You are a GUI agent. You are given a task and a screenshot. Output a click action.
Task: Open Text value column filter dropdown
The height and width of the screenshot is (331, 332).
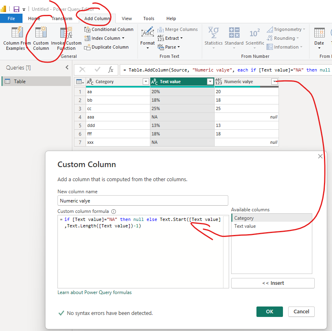(210, 82)
